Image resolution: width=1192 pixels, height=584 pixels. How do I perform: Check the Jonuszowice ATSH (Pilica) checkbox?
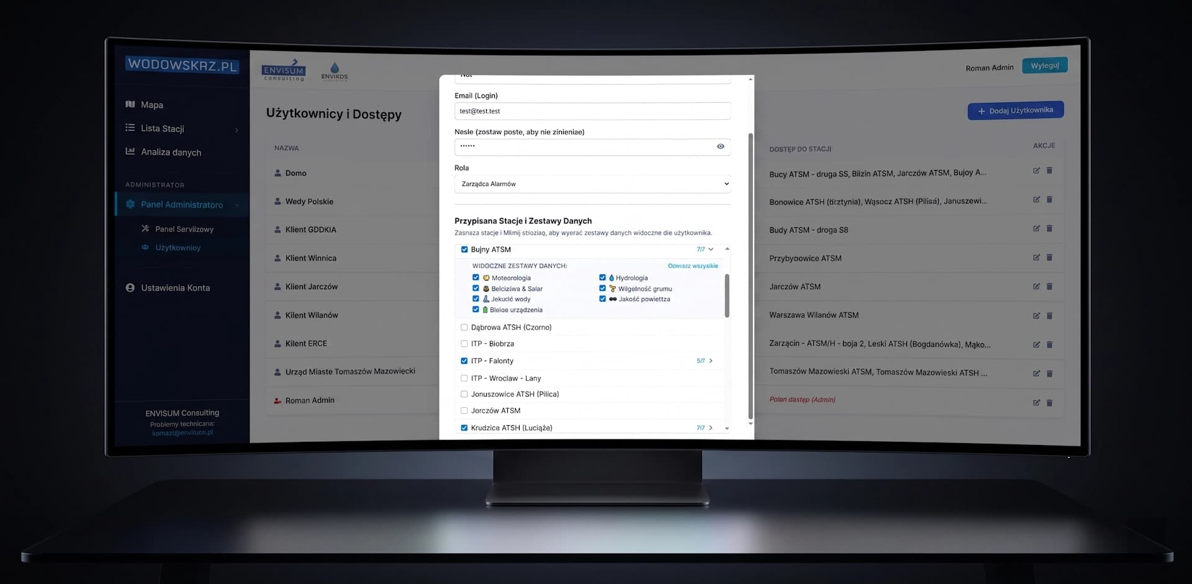click(464, 394)
